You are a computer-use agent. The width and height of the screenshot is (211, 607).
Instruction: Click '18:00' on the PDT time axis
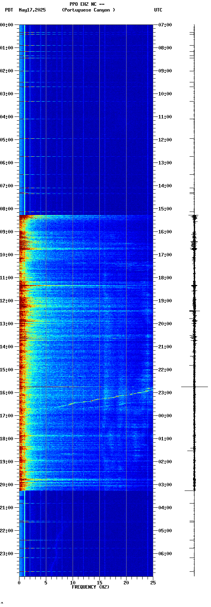click(7, 439)
